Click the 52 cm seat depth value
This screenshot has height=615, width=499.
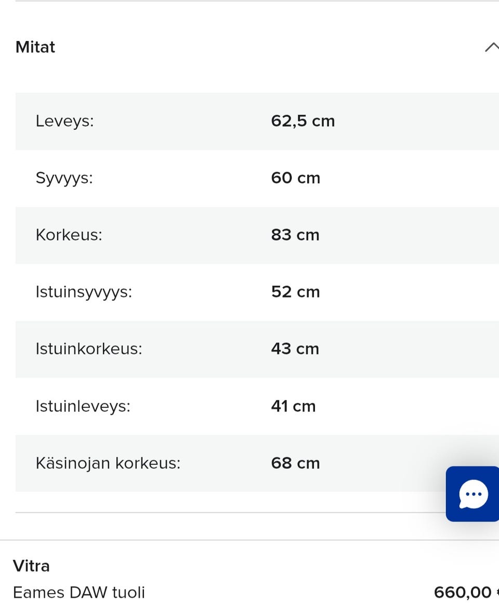(295, 292)
